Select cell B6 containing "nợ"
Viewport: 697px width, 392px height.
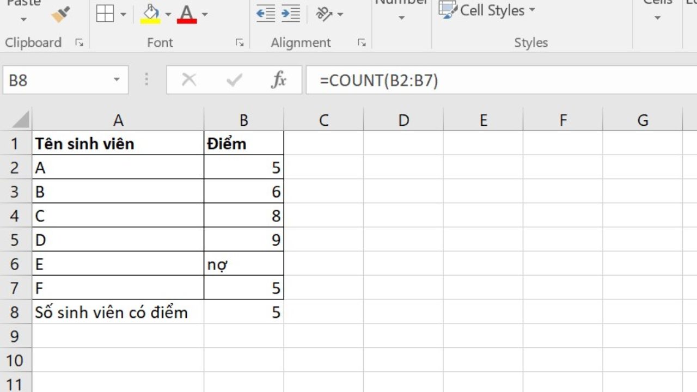[x=243, y=264]
